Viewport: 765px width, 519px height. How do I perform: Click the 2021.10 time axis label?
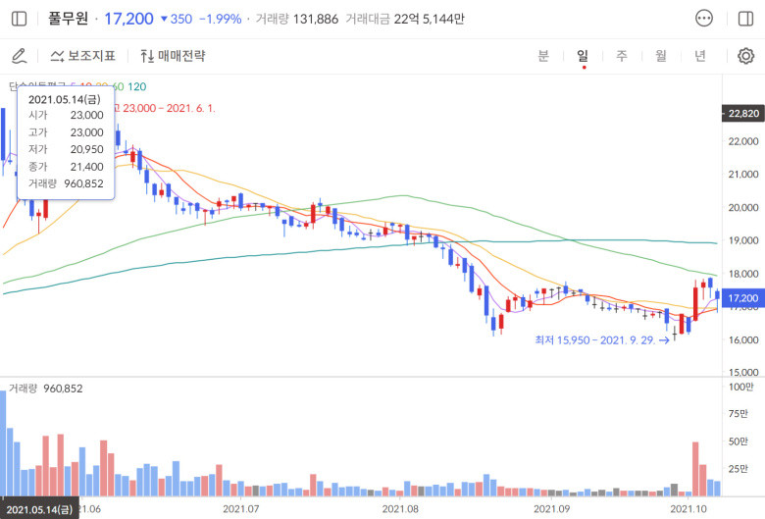tap(688, 509)
